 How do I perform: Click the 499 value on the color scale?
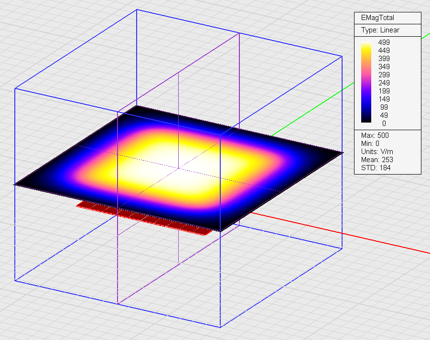coord(384,42)
